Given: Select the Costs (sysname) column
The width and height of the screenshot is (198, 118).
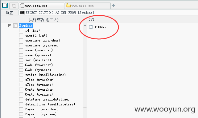Looking at the screenshot, I should [39, 94].
